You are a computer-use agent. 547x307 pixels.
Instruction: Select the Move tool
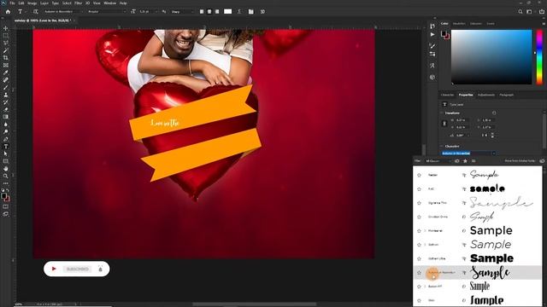pyautogui.click(x=6, y=28)
